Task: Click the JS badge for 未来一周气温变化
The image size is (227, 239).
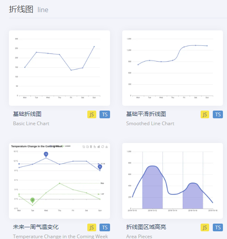Action: click(x=92, y=227)
